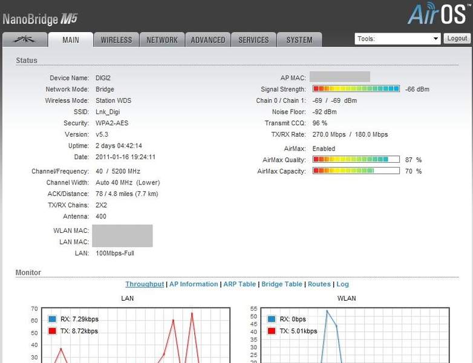Click the device name value DIGI2

tap(103, 78)
